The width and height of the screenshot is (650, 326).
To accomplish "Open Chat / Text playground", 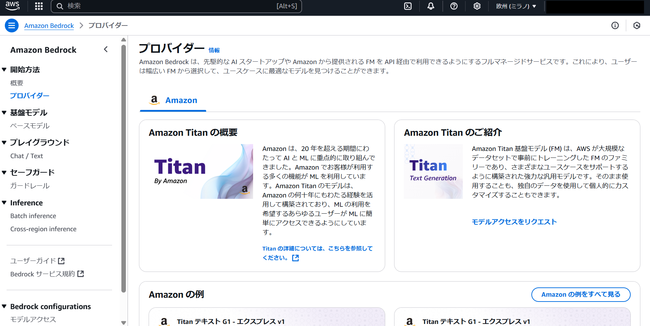I will [27, 156].
